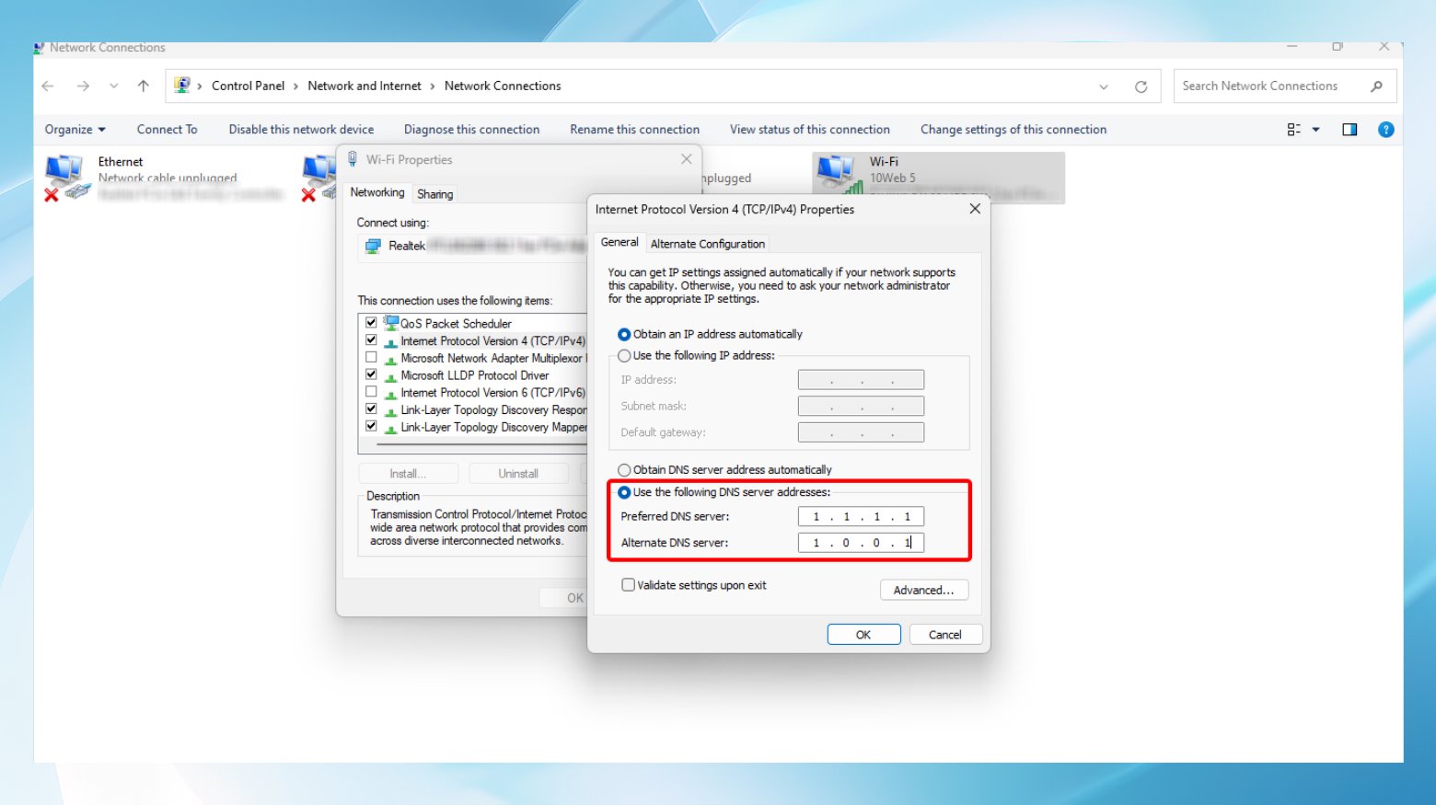Select the Wi-Fi connection icon
This screenshot has height=805, width=1436.
pyautogui.click(x=840, y=175)
